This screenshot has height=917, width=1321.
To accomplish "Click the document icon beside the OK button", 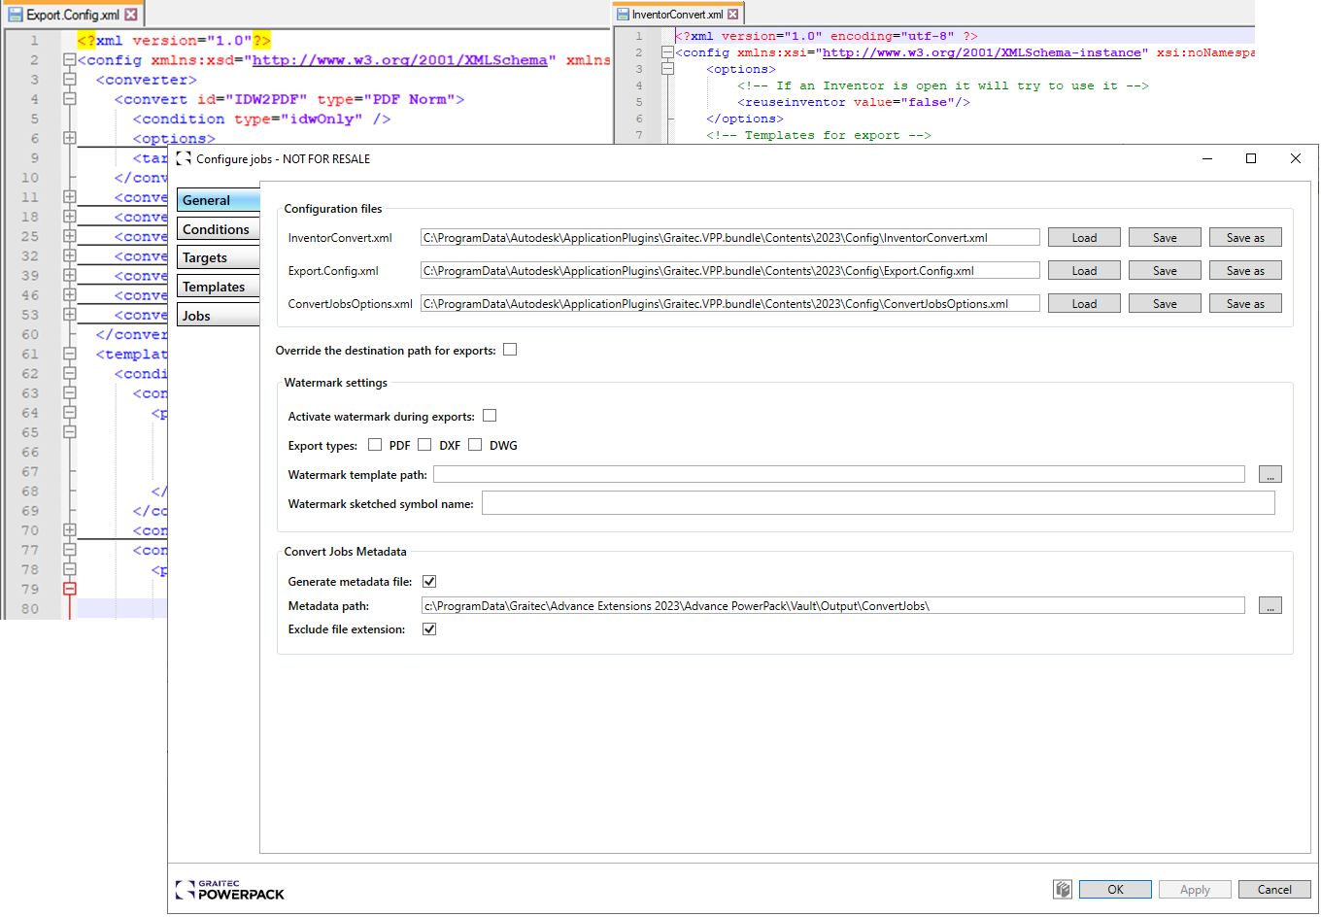I will pos(1063,889).
